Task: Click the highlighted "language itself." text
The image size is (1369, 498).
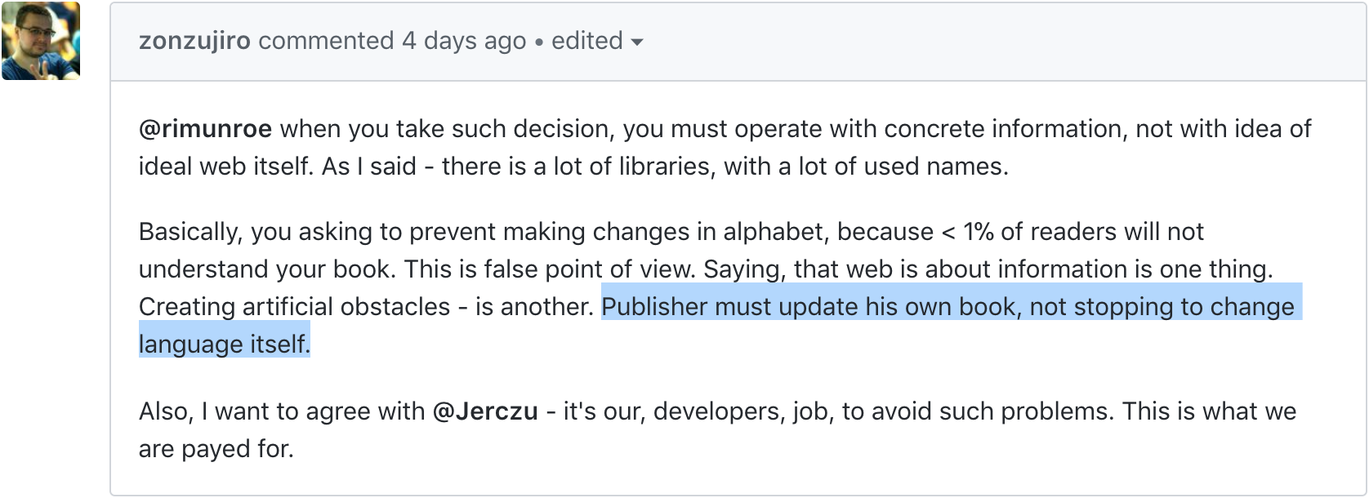Action: coord(225,345)
